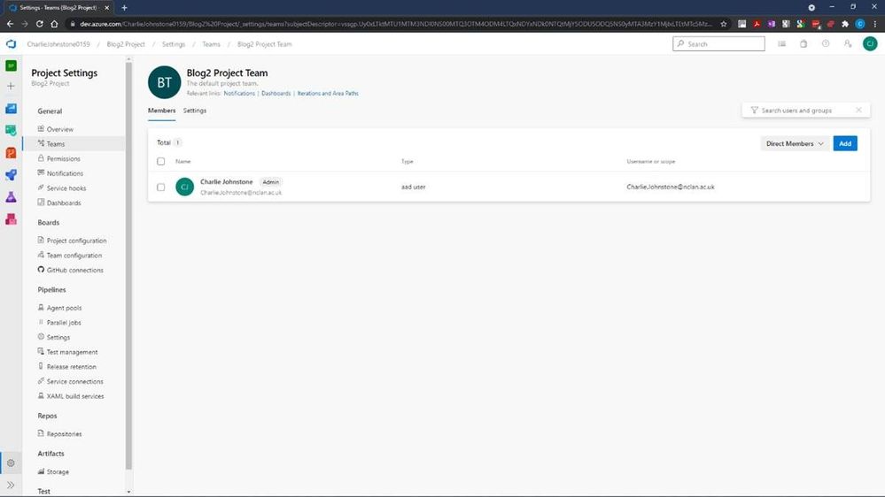Open the CJ account avatar in header
This screenshot has height=497, width=885.
coord(870,44)
